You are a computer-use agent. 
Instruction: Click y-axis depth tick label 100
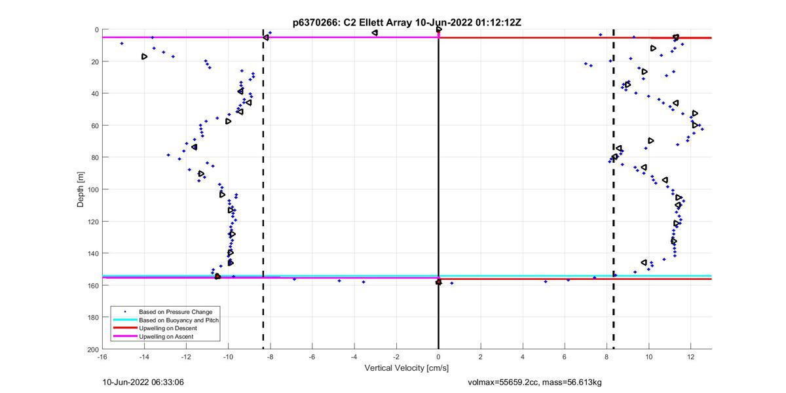[x=93, y=190]
